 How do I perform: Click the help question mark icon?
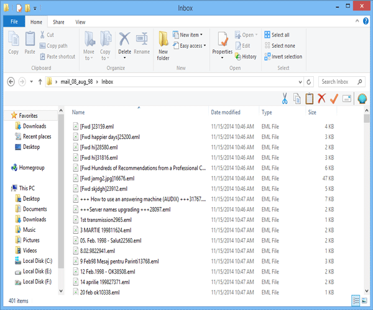coord(364,22)
